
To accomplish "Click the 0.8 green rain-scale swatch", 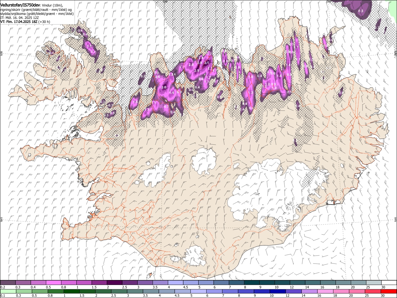I will pos(56,291).
